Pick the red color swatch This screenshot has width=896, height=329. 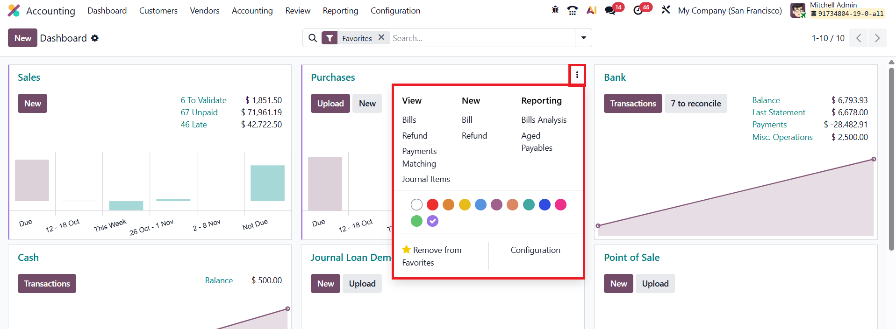coord(432,204)
